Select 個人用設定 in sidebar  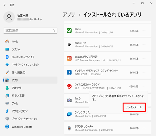30,72
